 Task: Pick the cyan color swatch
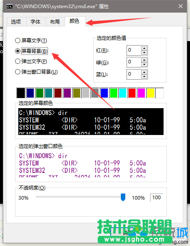123,93
